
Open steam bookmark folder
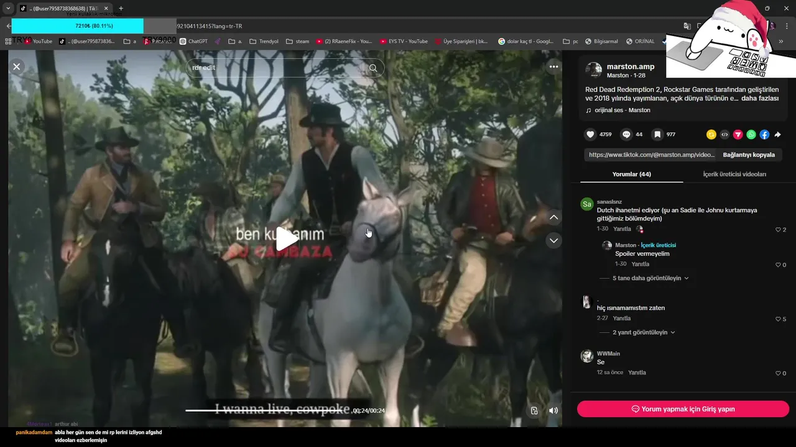pyautogui.click(x=297, y=42)
